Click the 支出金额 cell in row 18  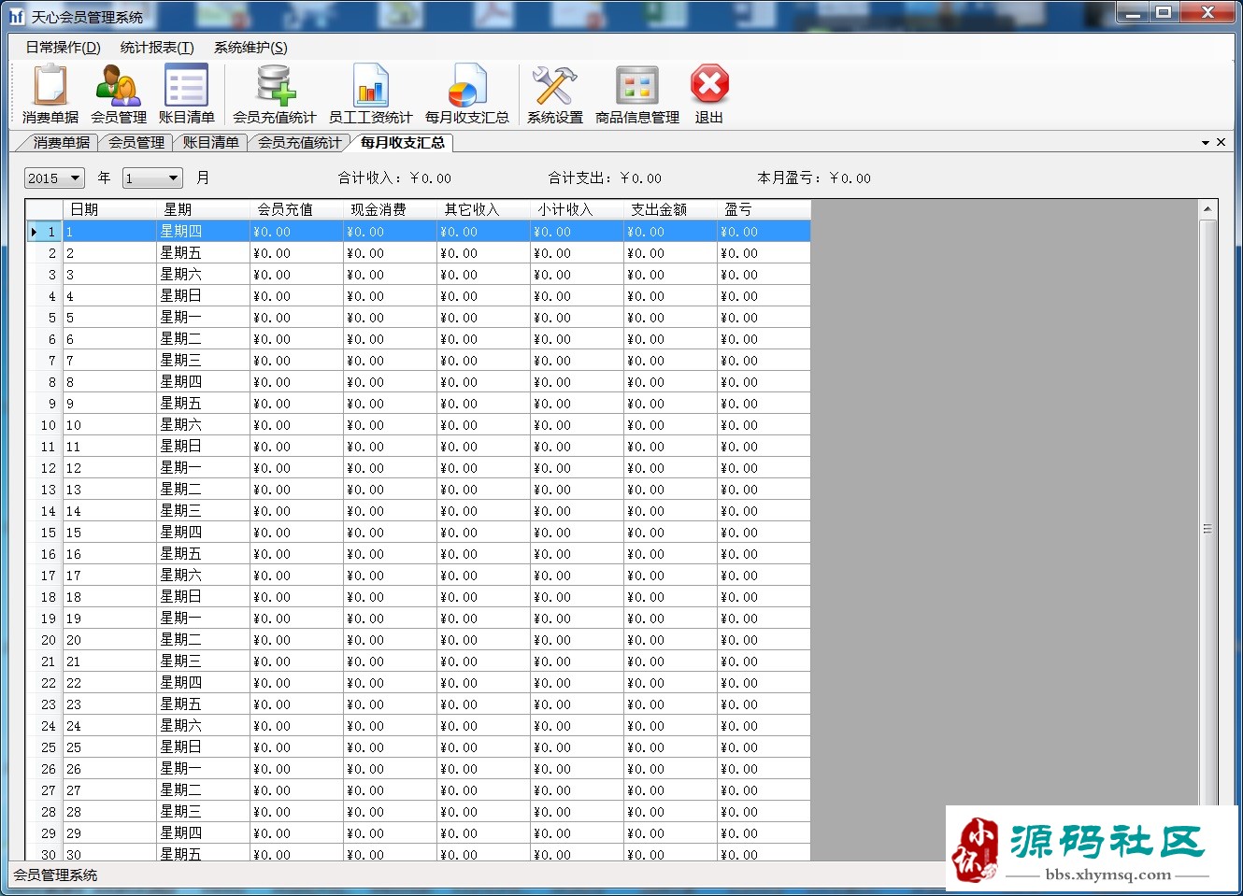click(x=670, y=597)
